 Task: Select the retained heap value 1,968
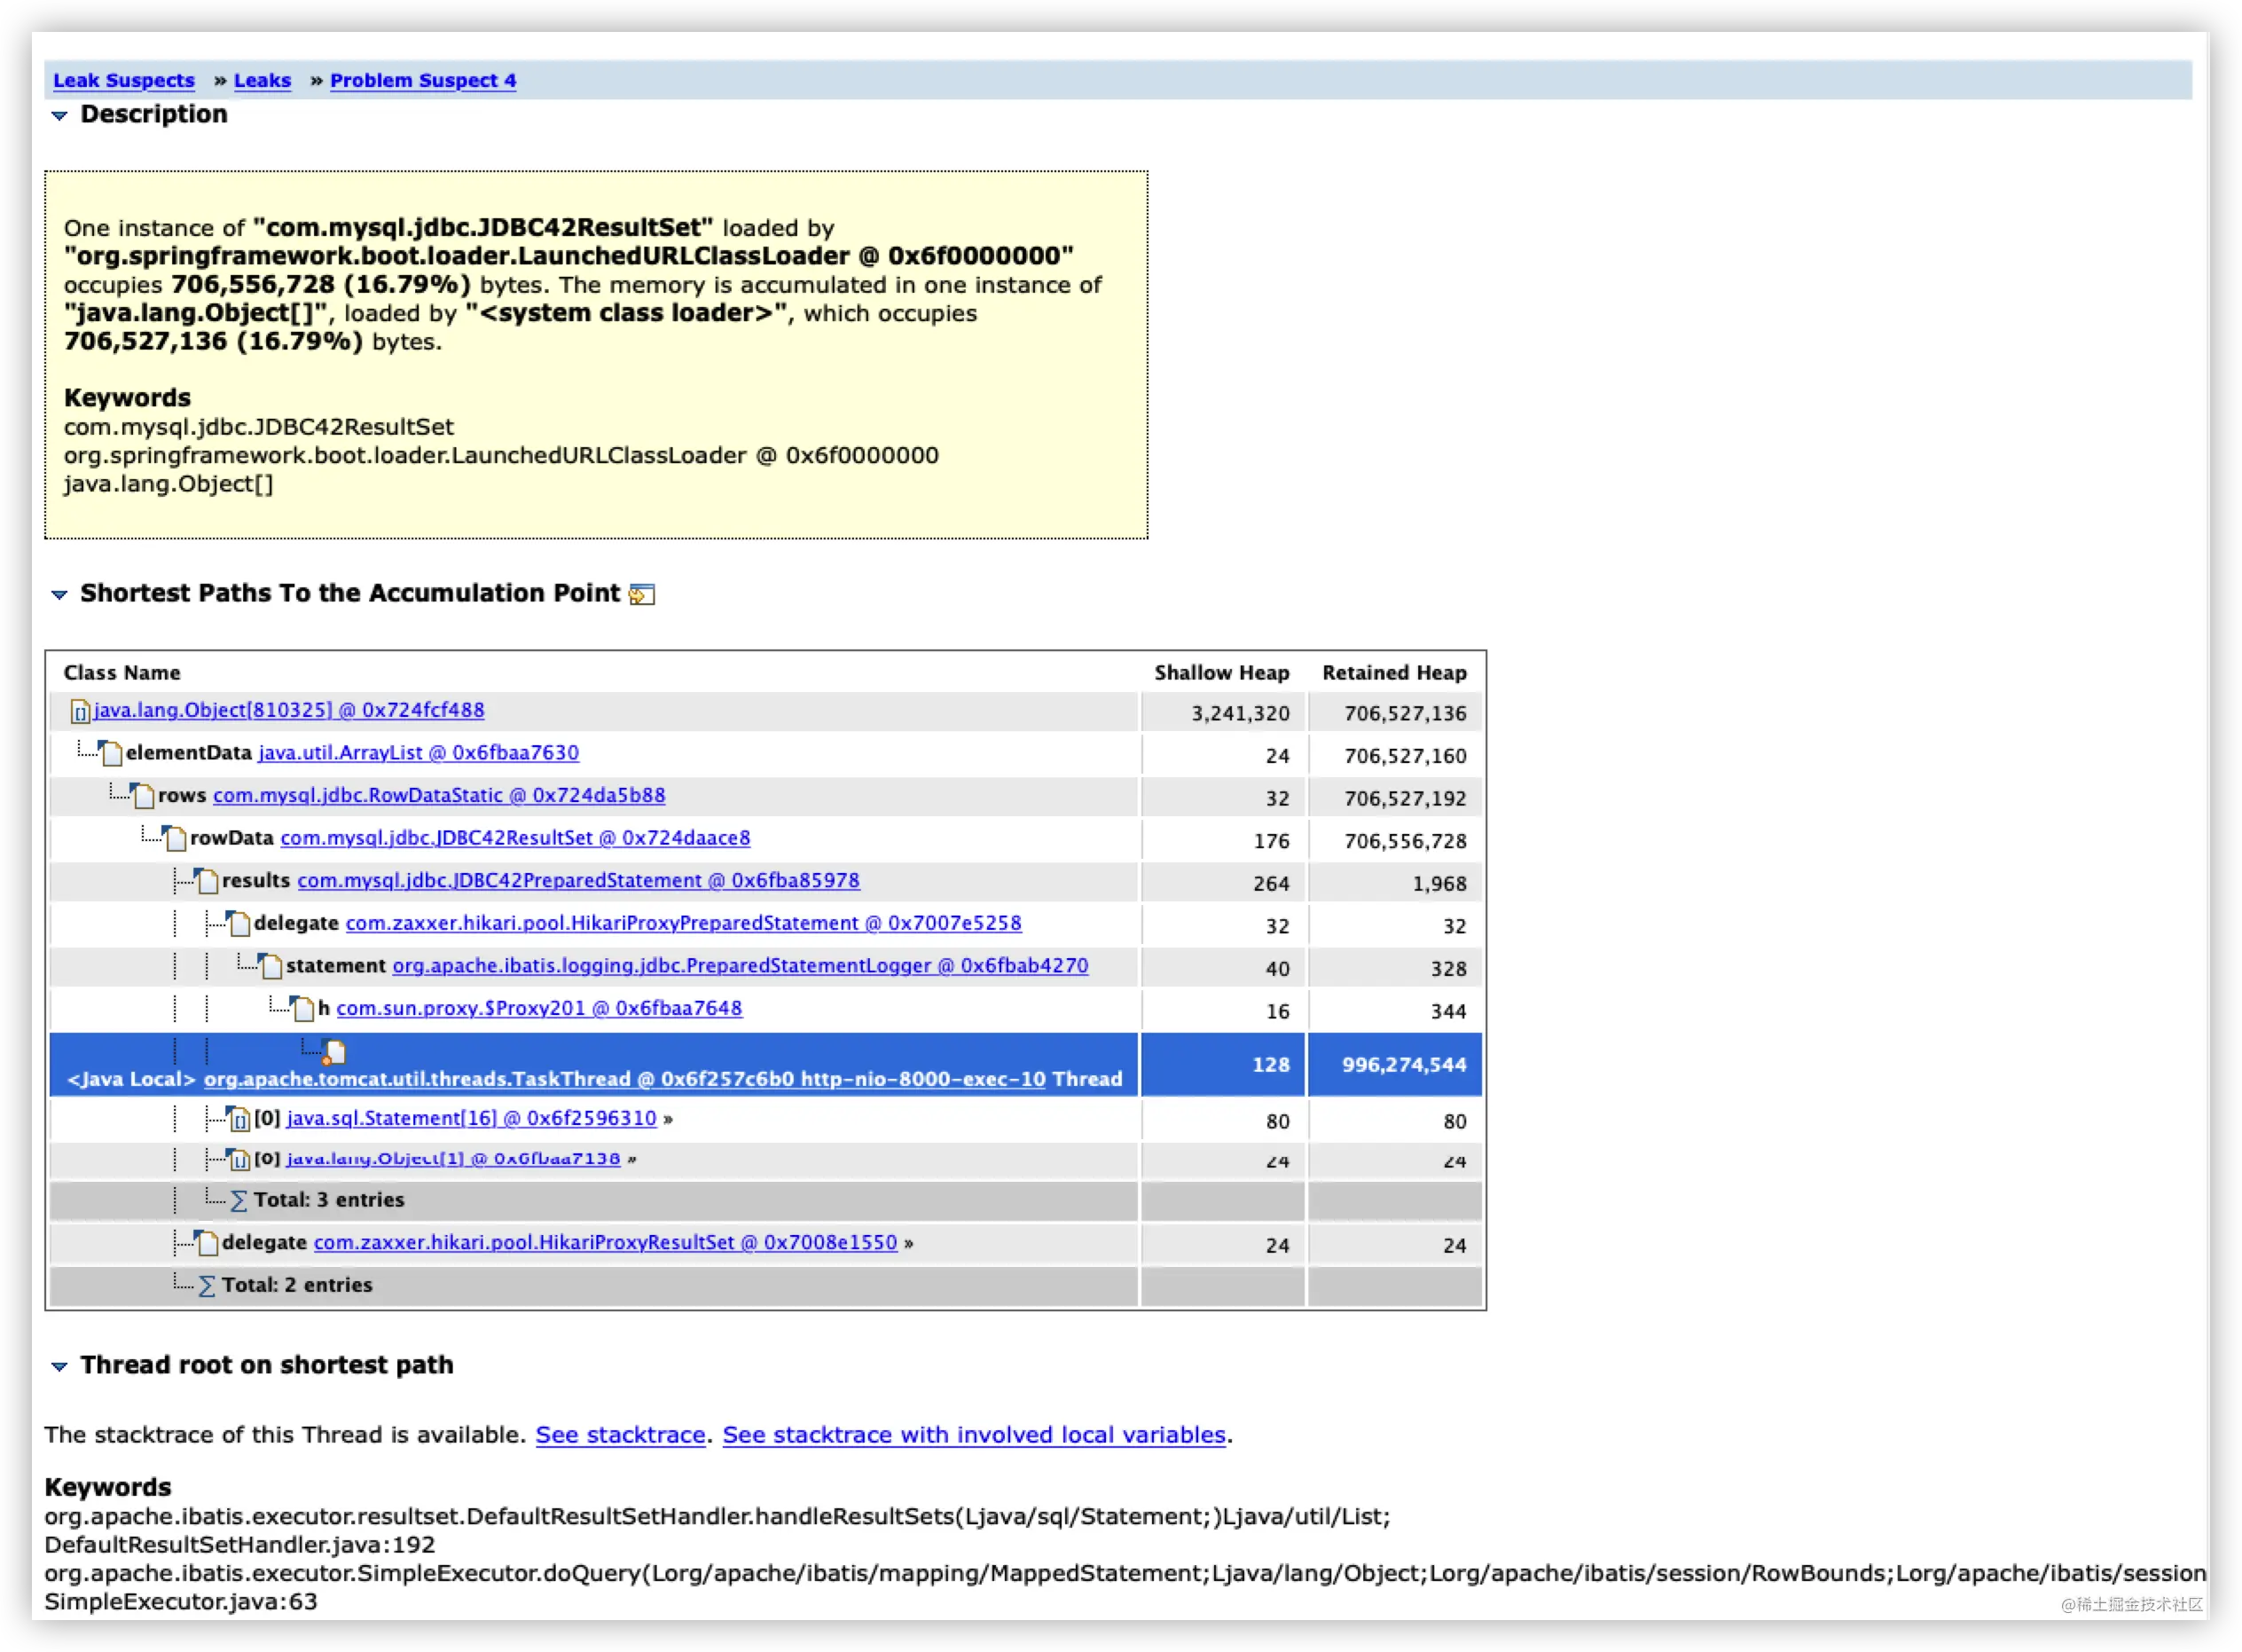pyautogui.click(x=1439, y=885)
